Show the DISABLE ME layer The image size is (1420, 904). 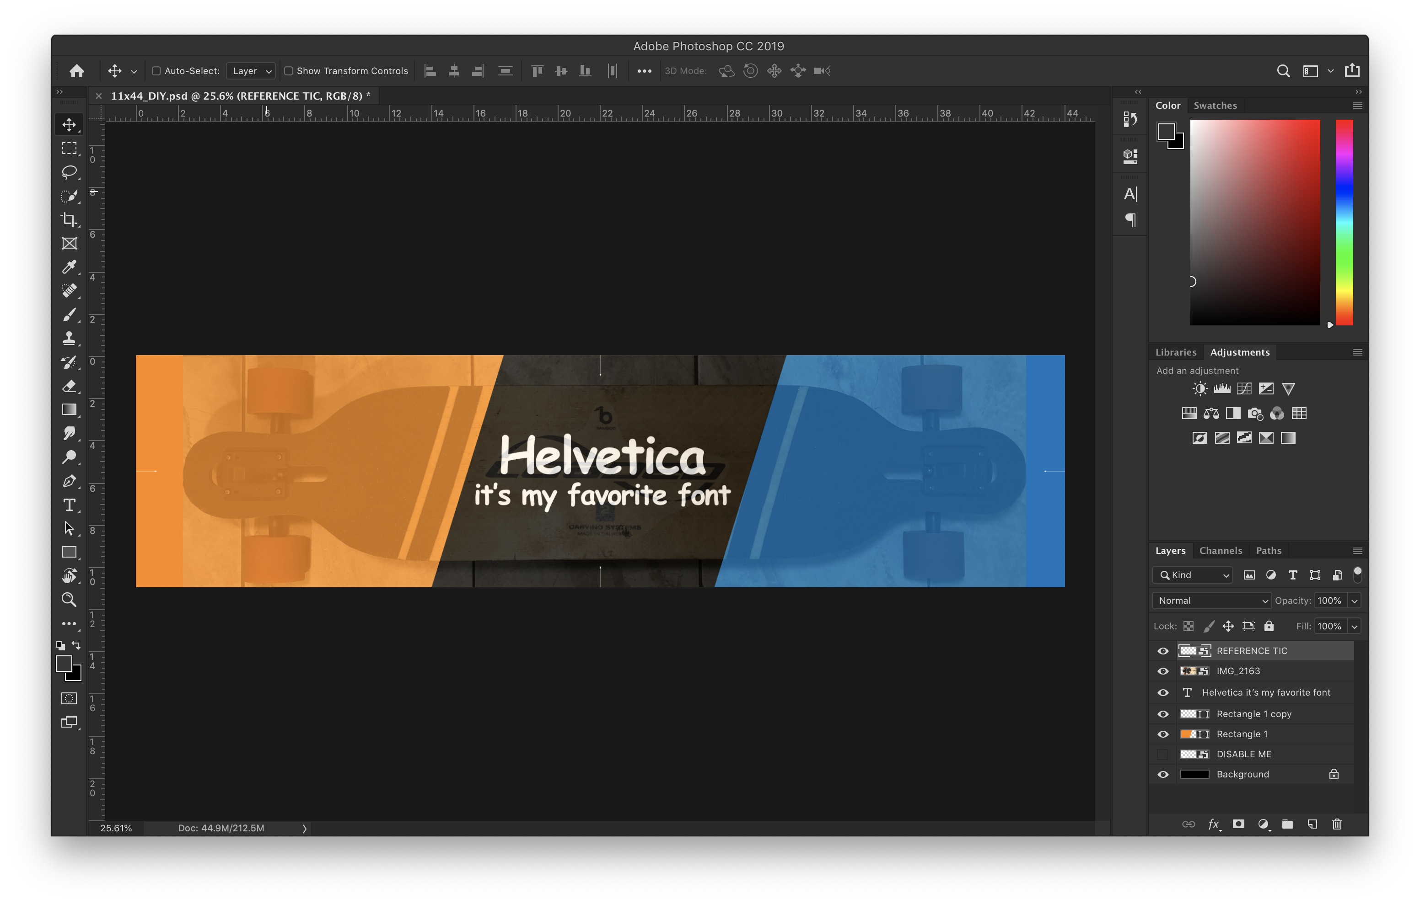click(x=1162, y=754)
